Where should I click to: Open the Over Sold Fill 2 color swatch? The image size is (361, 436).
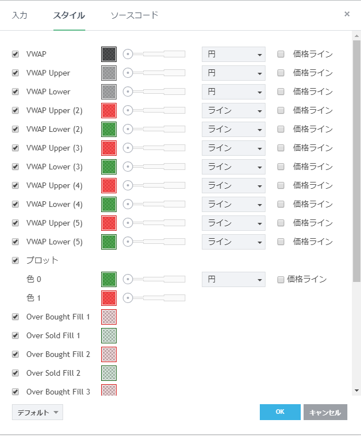coord(109,373)
